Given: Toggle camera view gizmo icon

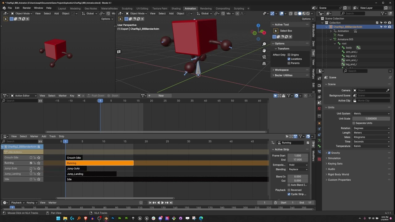Looking at the screenshot, I should pyautogui.click(x=264, y=57).
